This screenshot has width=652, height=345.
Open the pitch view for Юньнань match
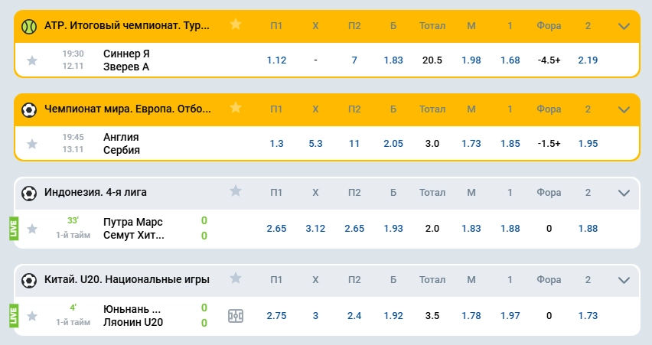click(x=236, y=315)
